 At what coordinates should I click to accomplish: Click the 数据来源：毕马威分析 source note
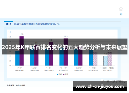pos(16,86)
